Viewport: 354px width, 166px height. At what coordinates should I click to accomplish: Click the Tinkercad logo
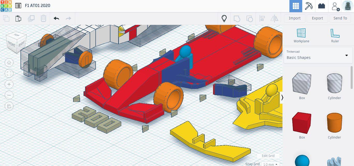point(6,6)
